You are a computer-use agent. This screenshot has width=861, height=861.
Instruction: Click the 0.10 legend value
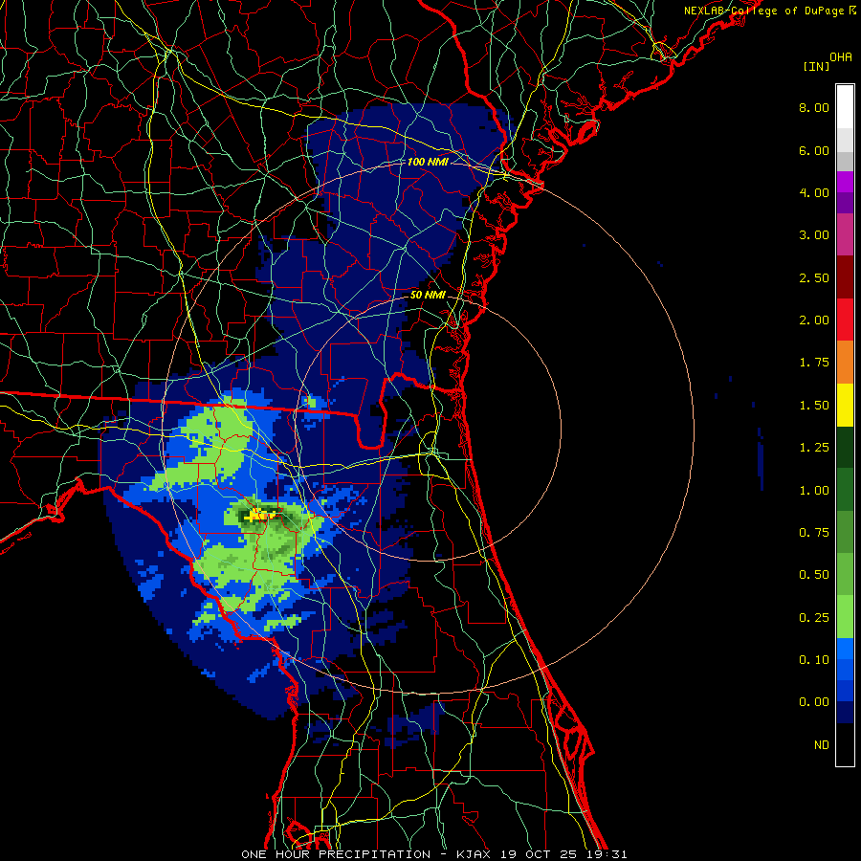(814, 660)
